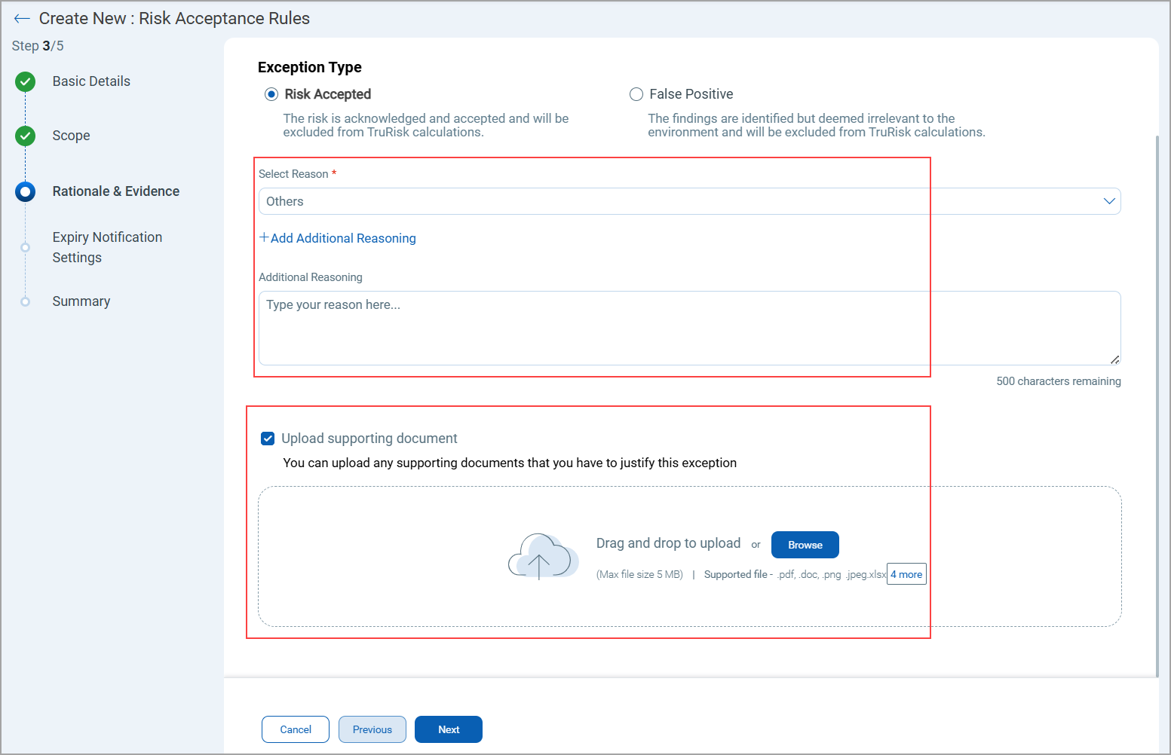Click the chevron on the Others combo box
The height and width of the screenshot is (755, 1171).
coord(1108,201)
